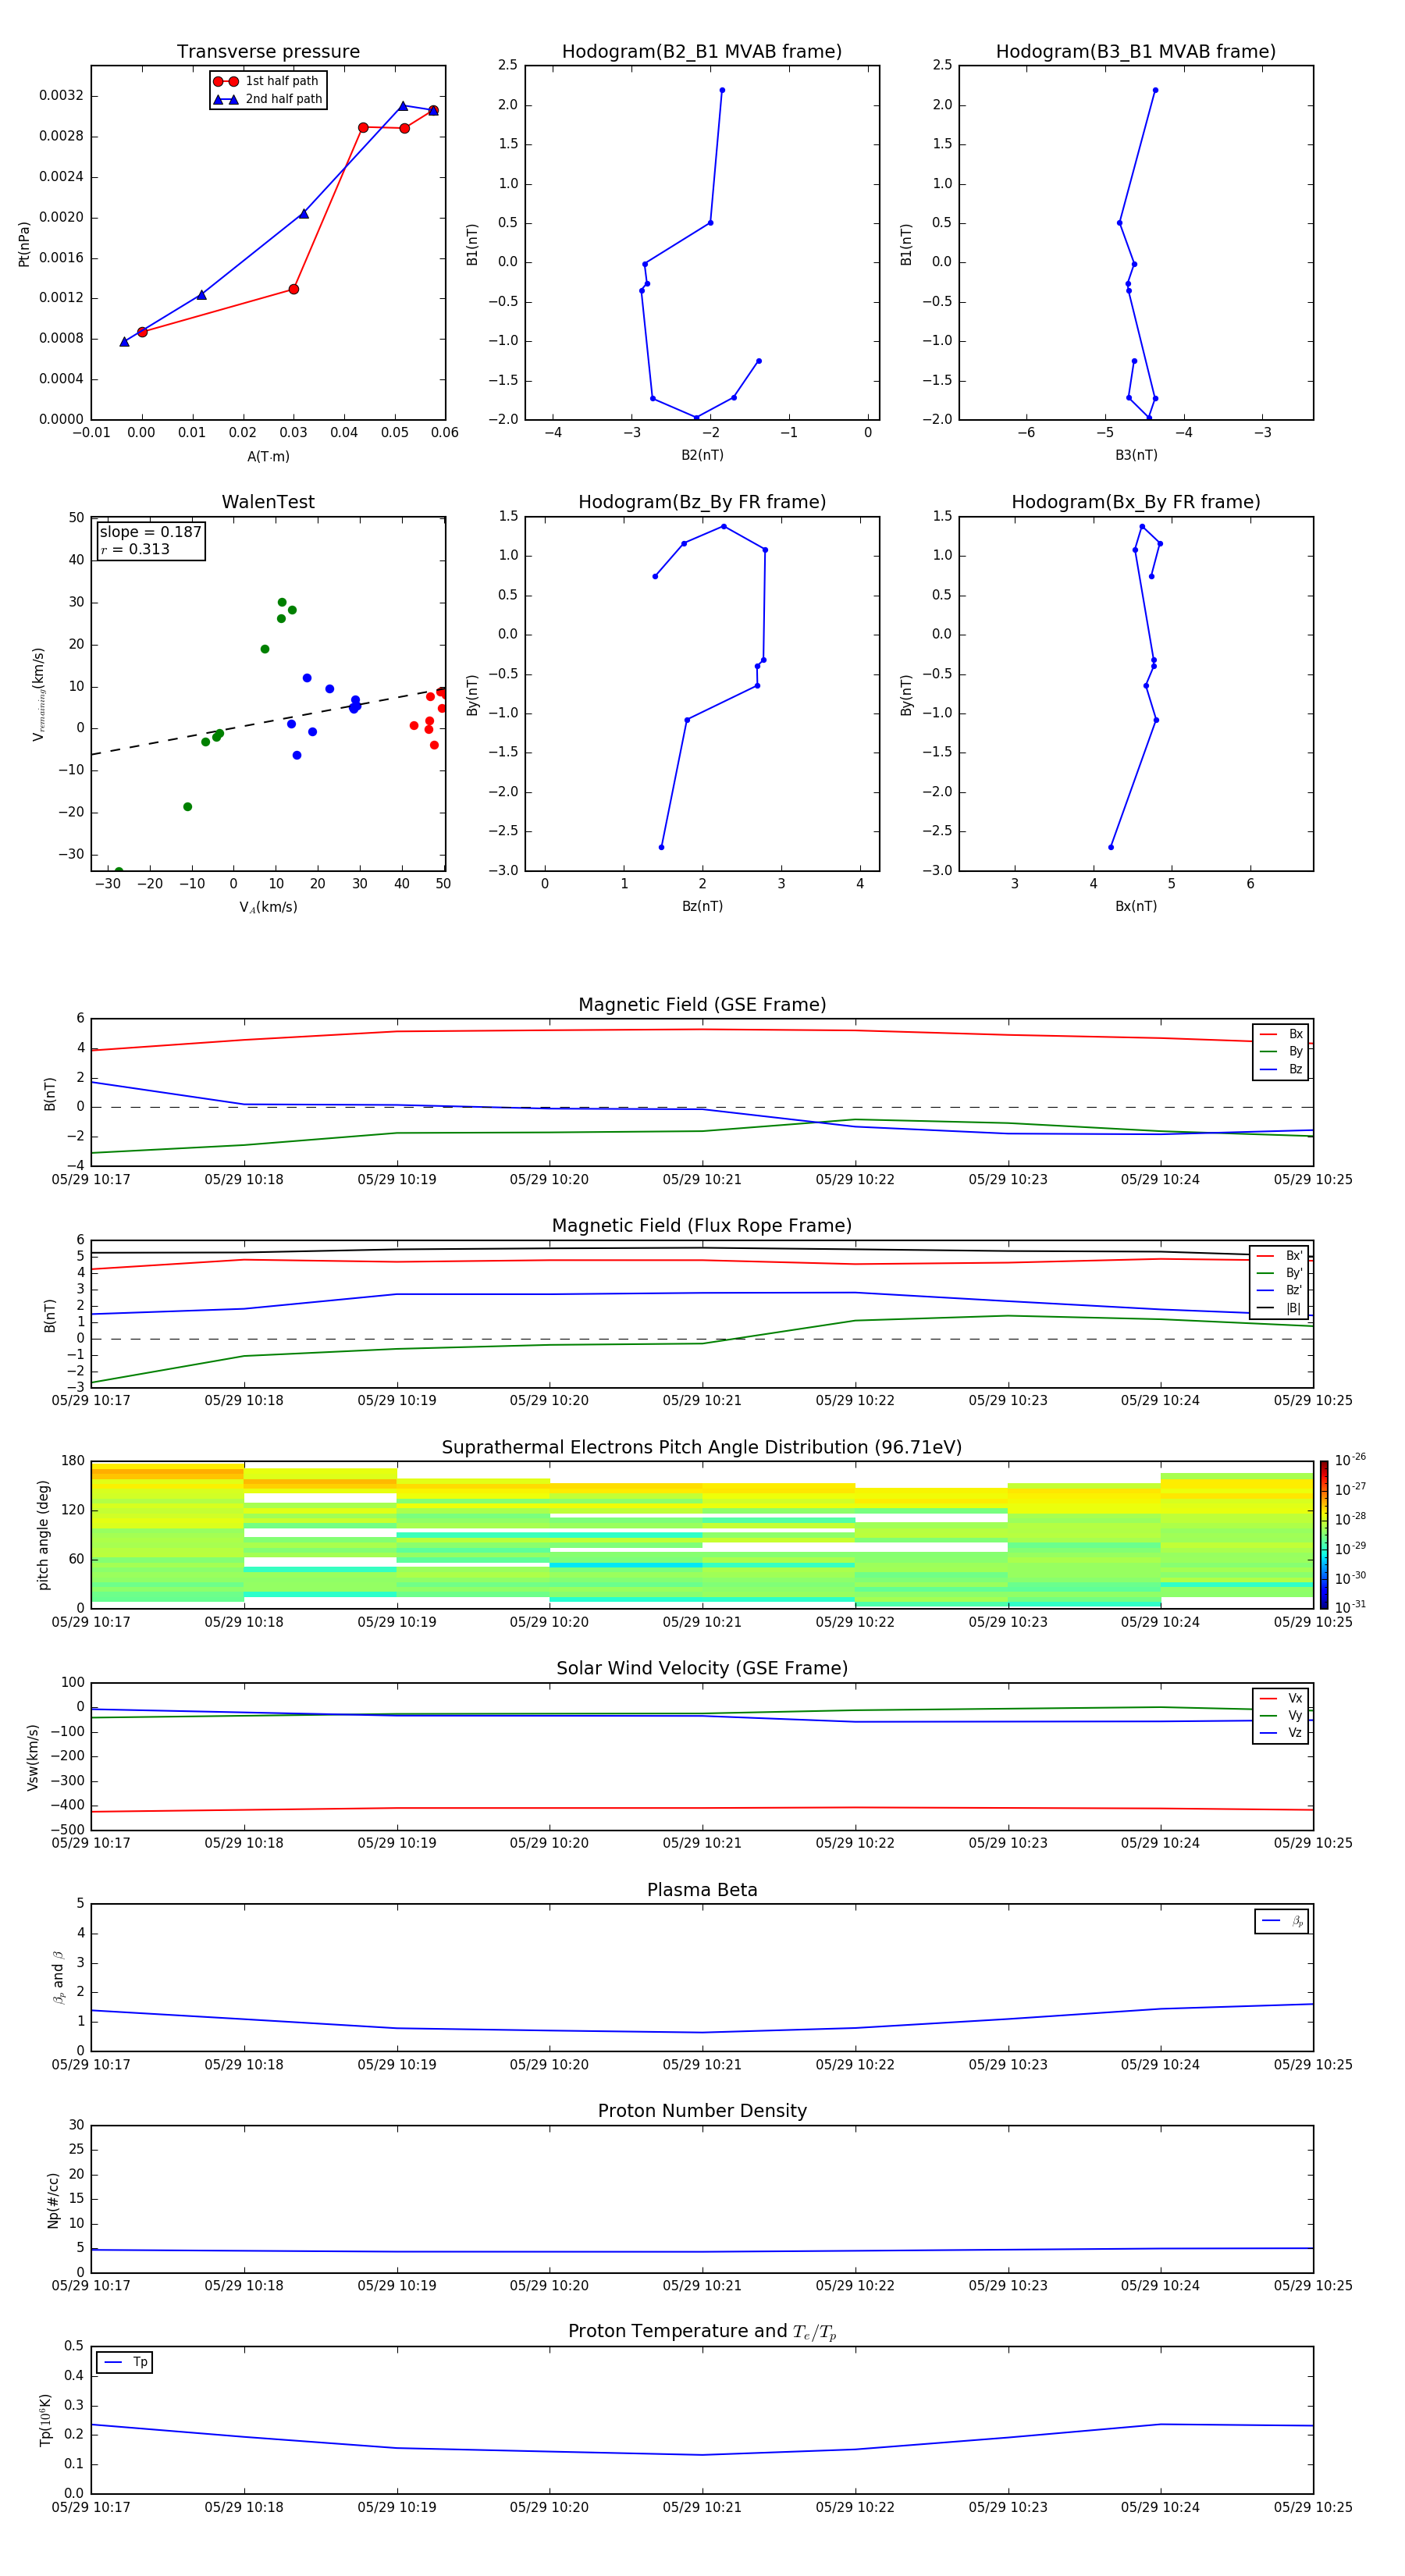1405x2576 pixels.
Task: Click the "Solar Wind Velocity (GSE Frame)" title
Action: point(702,1668)
